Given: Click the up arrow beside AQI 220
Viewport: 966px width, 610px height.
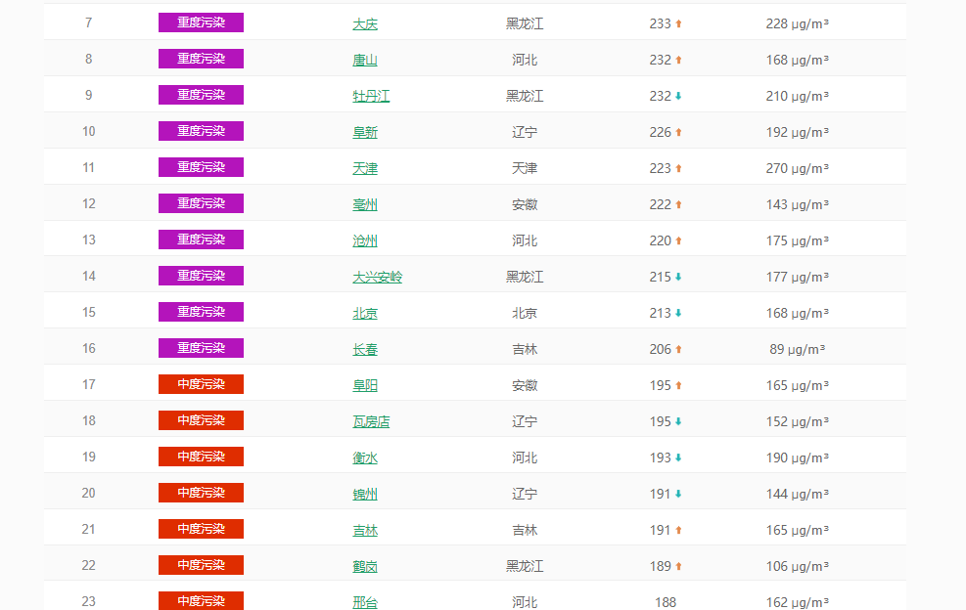Looking at the screenshot, I should point(678,240).
